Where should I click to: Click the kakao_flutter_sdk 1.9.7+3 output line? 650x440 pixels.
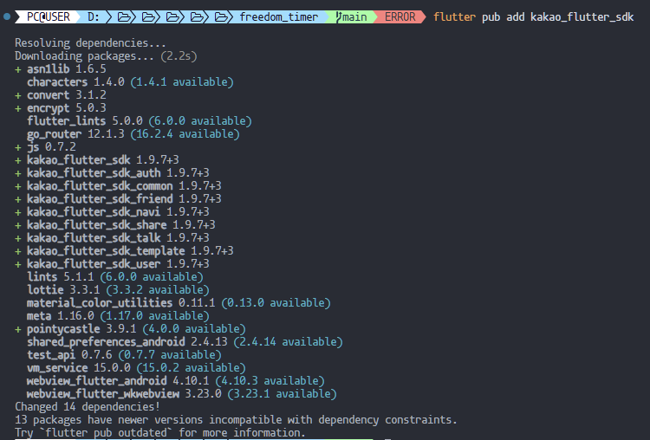point(97,160)
